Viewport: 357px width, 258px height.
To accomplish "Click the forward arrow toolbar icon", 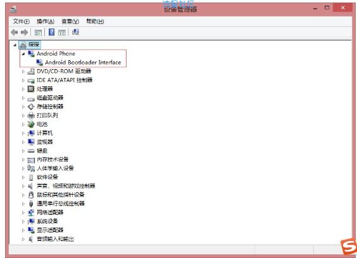I will [x=24, y=32].
